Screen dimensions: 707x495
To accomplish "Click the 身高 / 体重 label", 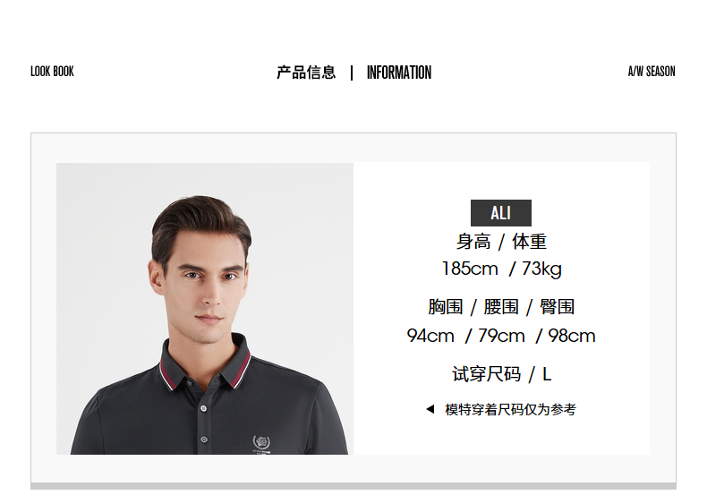I will (501, 242).
